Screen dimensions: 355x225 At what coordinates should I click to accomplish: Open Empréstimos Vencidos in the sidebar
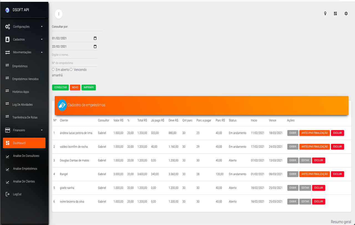click(x=25, y=79)
